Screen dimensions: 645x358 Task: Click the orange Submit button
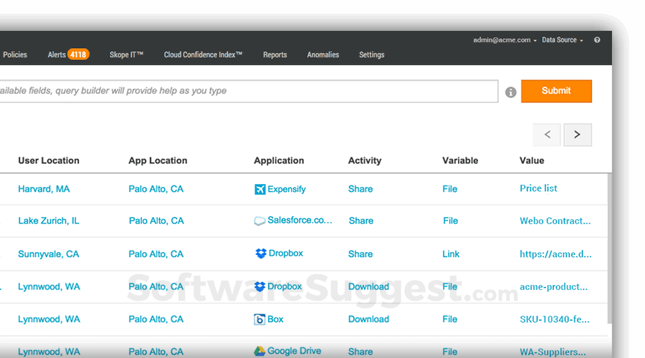pyautogui.click(x=556, y=91)
